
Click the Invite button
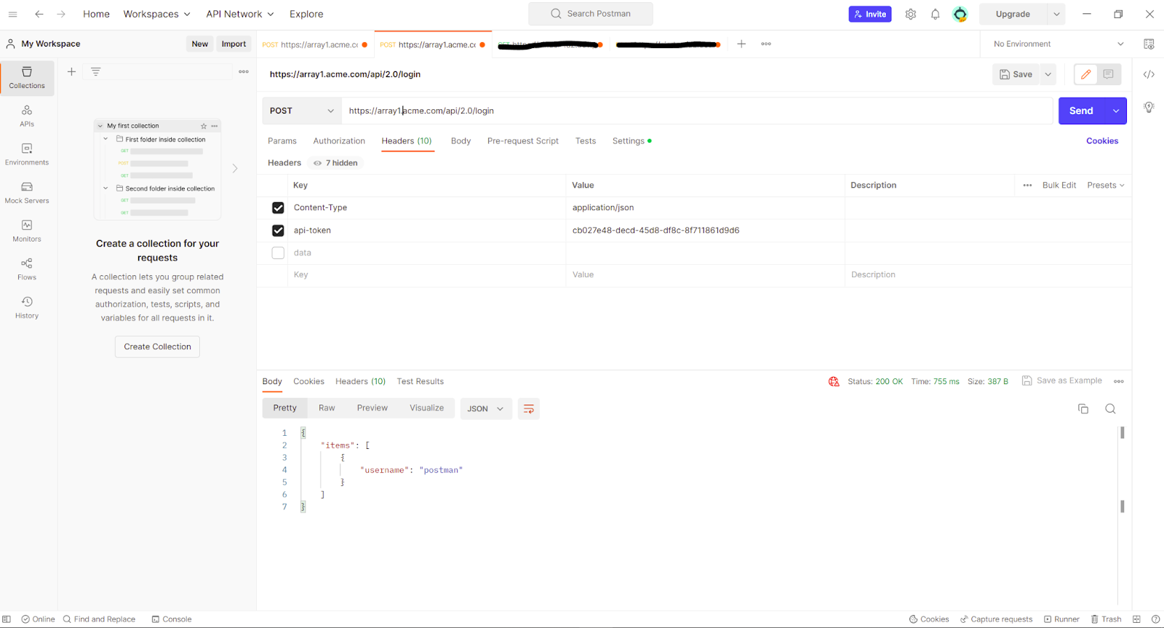870,14
